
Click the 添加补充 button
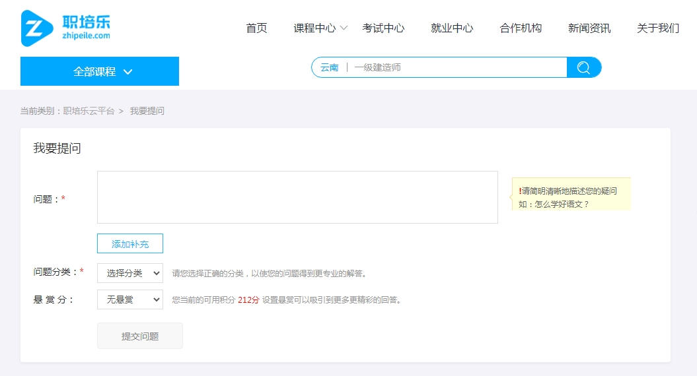pyautogui.click(x=130, y=243)
